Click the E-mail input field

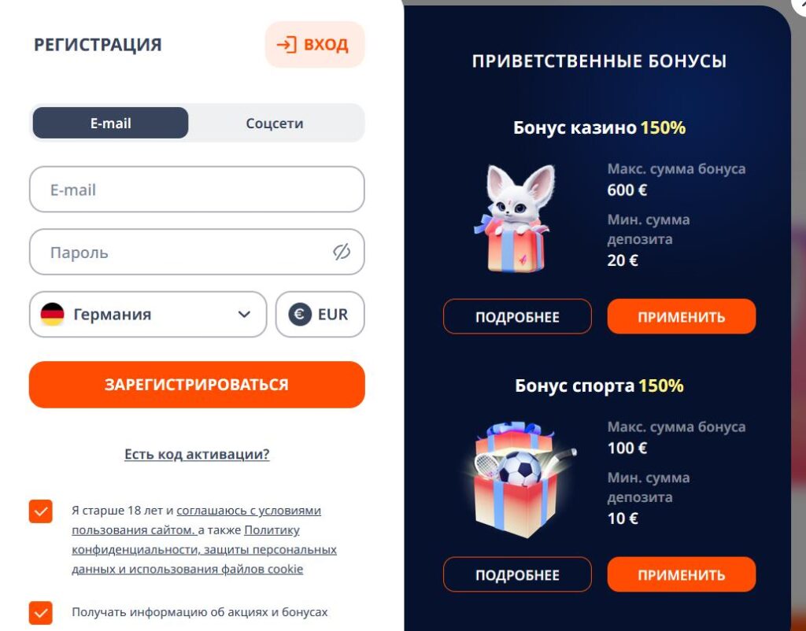197,190
